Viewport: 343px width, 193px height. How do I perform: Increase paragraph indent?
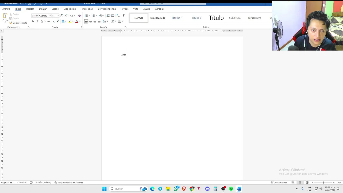click(x=113, y=16)
